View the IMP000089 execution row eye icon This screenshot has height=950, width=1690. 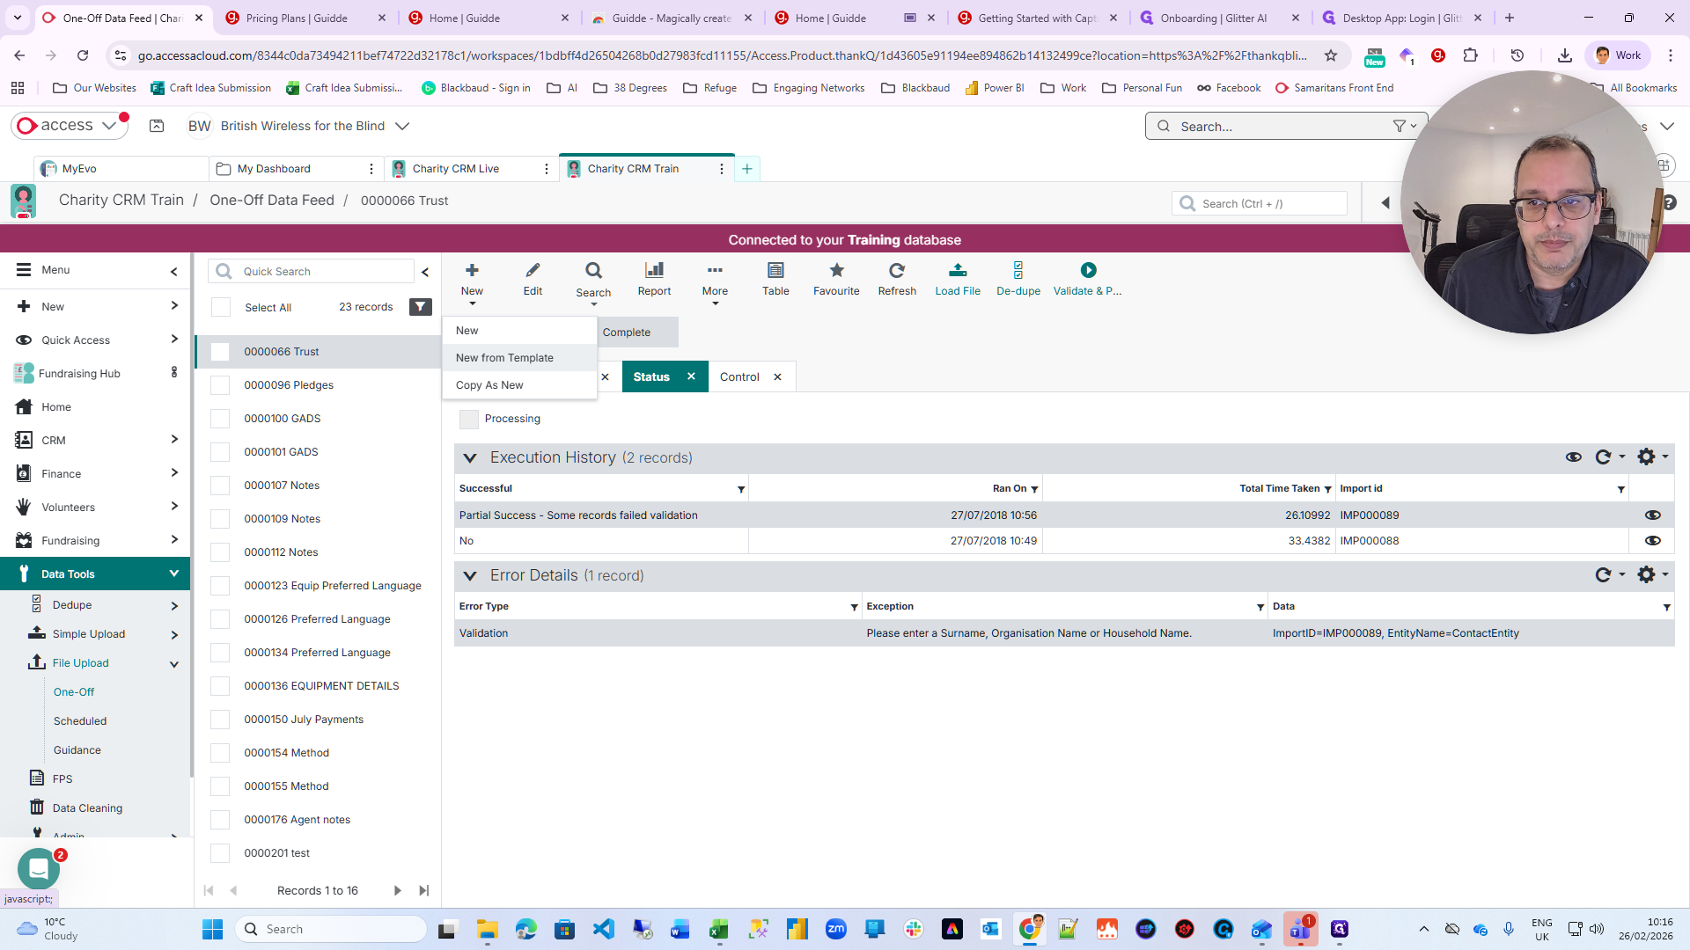(1652, 515)
